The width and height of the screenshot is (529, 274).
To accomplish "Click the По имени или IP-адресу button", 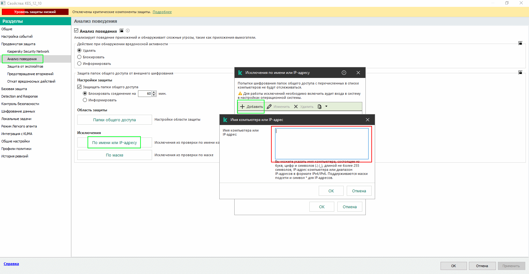I will point(115,142).
